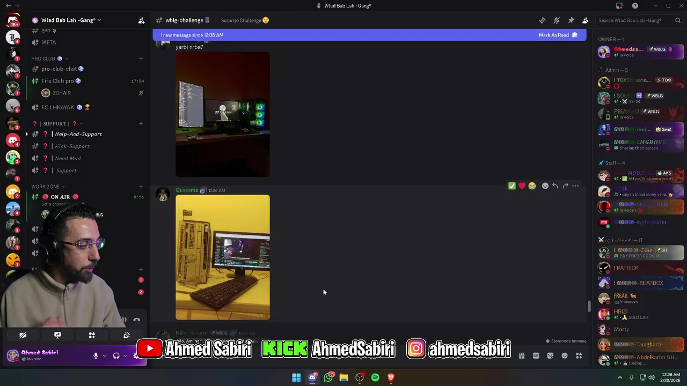Toggle the member list icon

(x=586, y=20)
